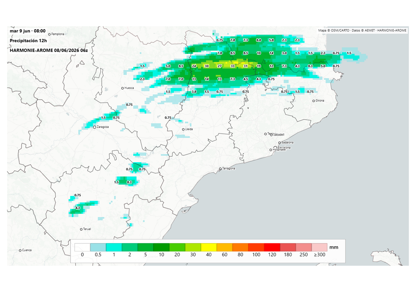The width and height of the screenshot is (416, 292).
Task: Click the 4.3 value north of Teruel
Action: click(x=78, y=208)
